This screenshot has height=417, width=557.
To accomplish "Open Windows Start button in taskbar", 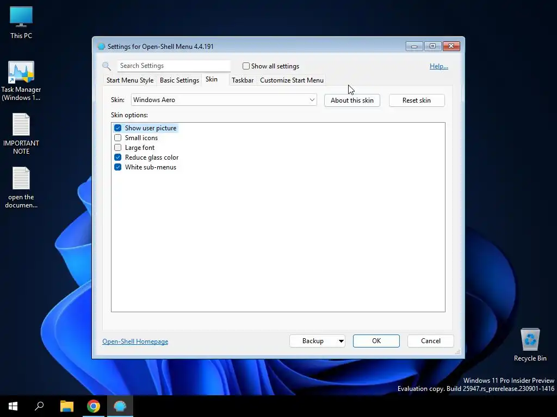I will coord(13,406).
